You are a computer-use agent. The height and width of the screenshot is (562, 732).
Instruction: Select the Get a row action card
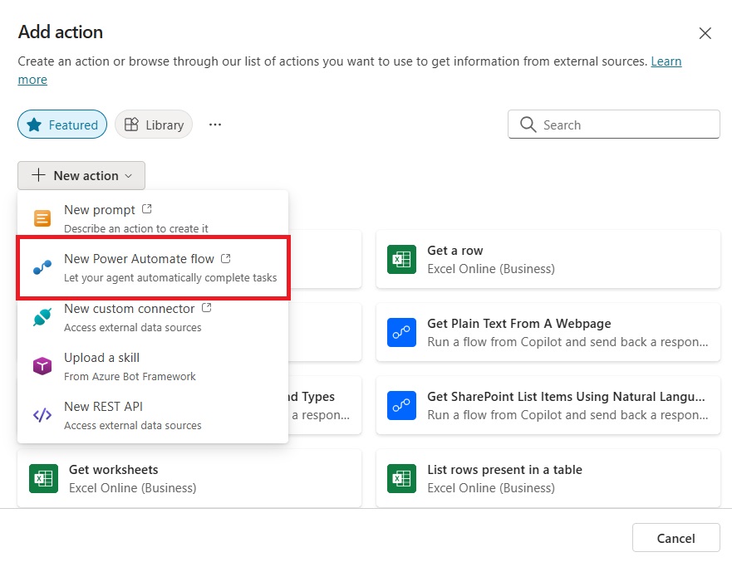pos(548,259)
